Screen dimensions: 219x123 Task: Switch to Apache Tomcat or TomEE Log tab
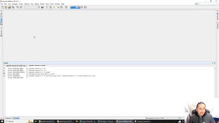click(16, 66)
